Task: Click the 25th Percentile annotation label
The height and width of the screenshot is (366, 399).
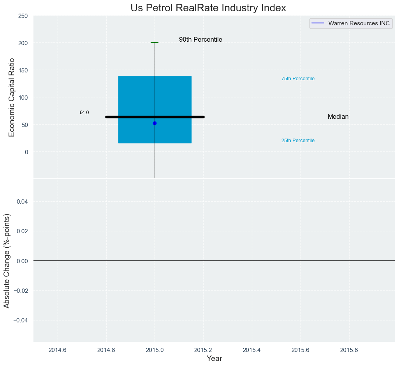Action: [x=298, y=141]
